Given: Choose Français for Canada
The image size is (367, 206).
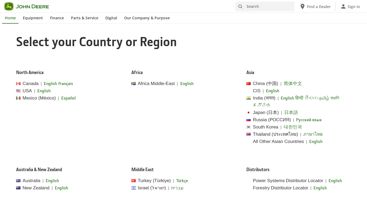Looking at the screenshot, I should pos(66,84).
